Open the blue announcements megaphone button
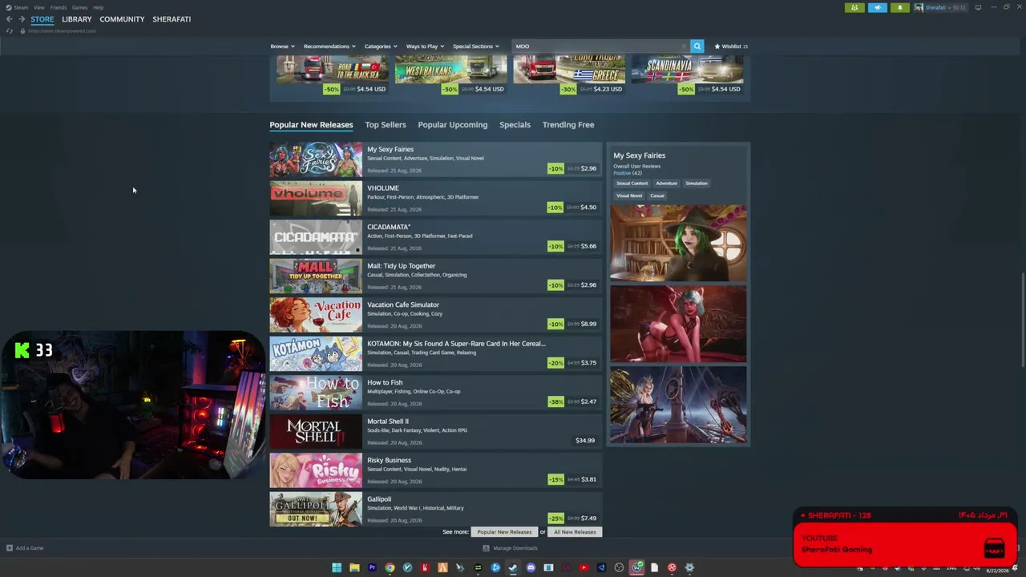The image size is (1026, 577). pos(877,8)
